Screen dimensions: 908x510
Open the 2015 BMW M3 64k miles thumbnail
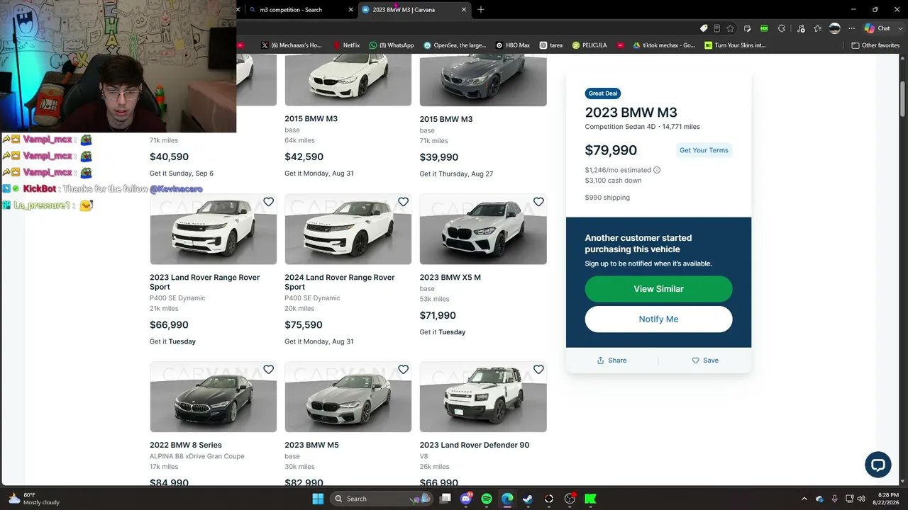(348, 80)
